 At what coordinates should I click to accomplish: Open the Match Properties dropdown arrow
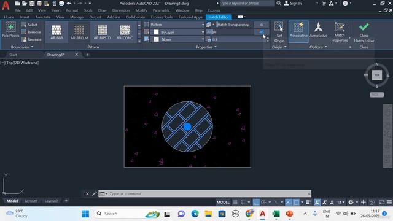349,38
